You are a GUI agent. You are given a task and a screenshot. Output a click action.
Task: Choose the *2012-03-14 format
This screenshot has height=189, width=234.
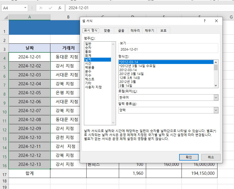[x=166, y=62]
